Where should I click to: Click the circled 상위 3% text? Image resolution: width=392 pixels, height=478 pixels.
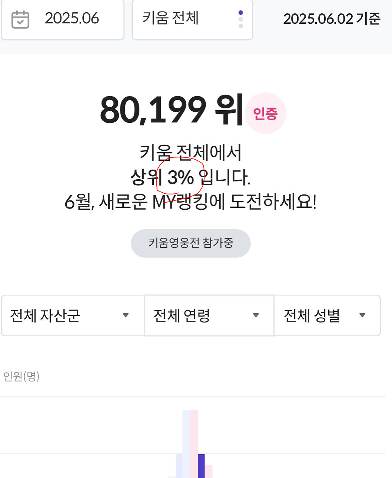point(162,177)
